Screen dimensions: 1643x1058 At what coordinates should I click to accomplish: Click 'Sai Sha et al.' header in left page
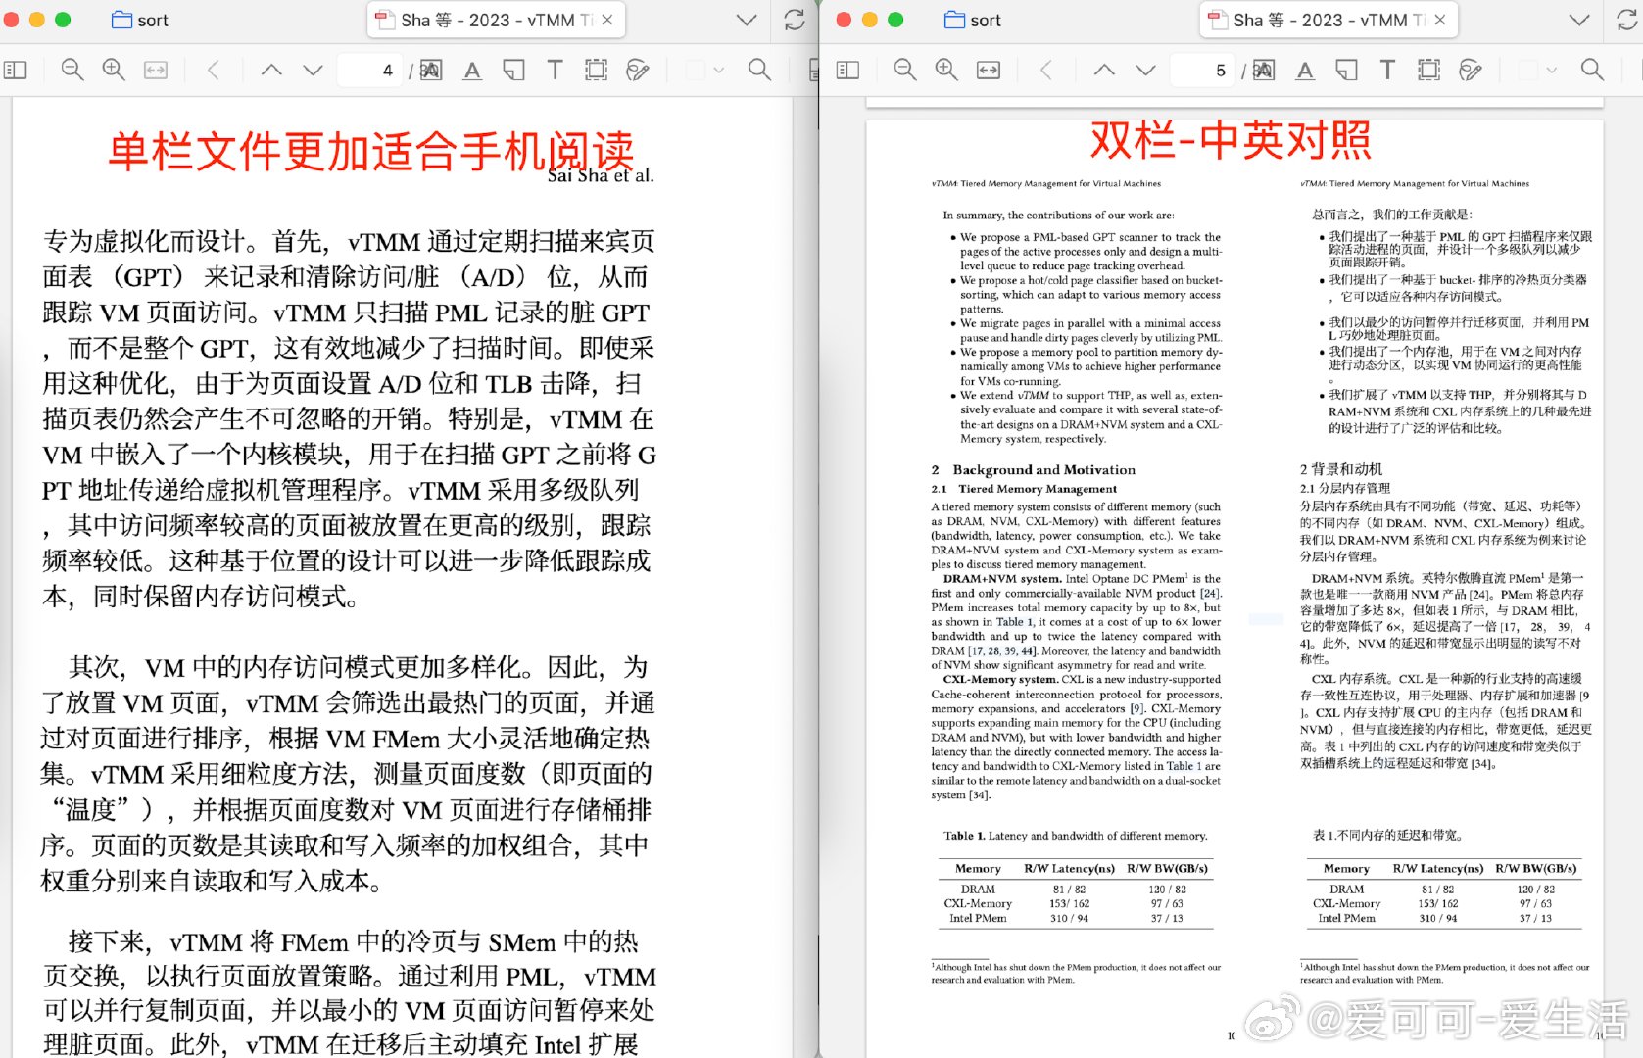click(x=600, y=176)
